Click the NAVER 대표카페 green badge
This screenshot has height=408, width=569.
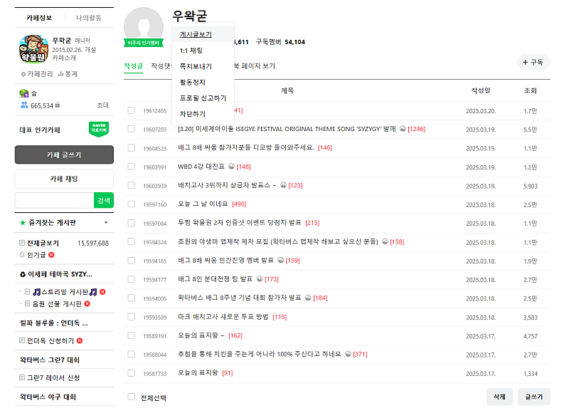[x=99, y=130]
